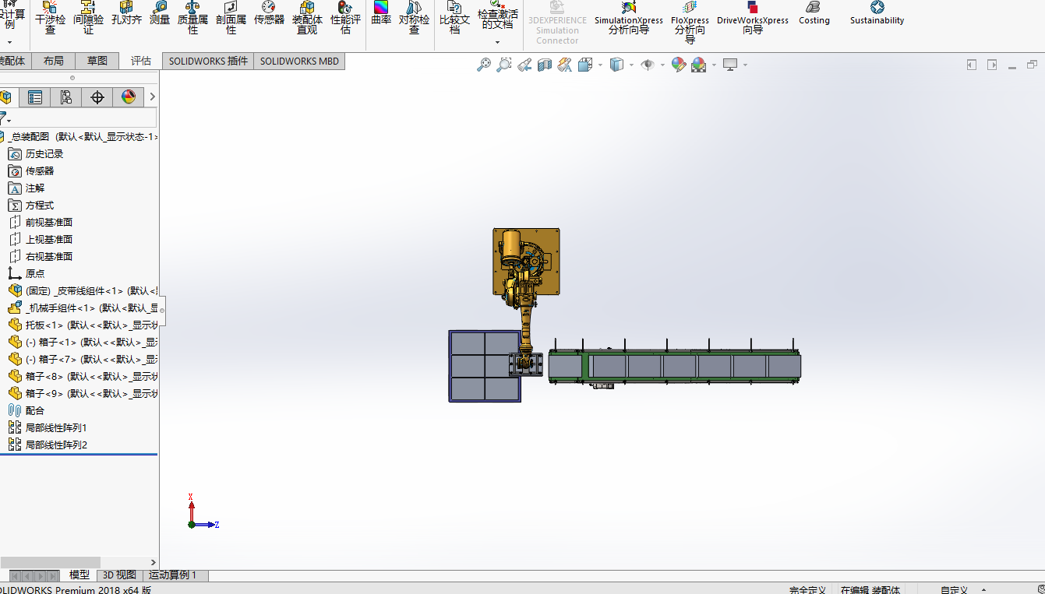
Task: Select the 箱子<8> component
Action: pyautogui.click(x=83, y=377)
